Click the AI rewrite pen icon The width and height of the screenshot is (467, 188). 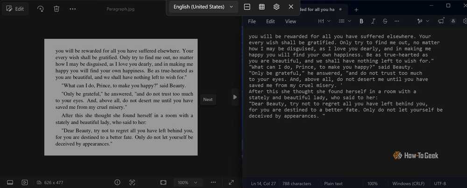tap(420, 21)
